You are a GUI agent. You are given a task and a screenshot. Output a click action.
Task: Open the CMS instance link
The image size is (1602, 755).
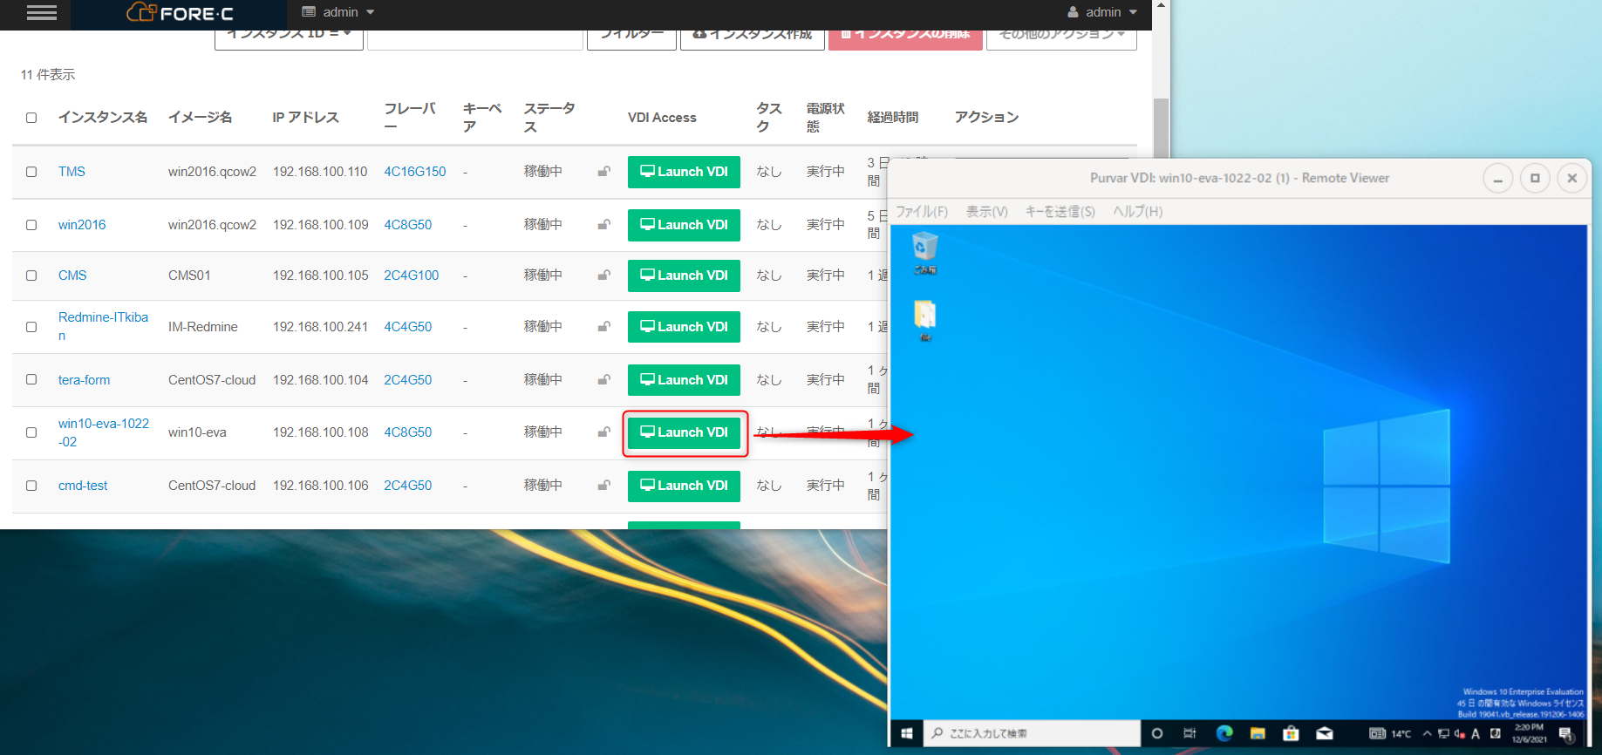(72, 275)
